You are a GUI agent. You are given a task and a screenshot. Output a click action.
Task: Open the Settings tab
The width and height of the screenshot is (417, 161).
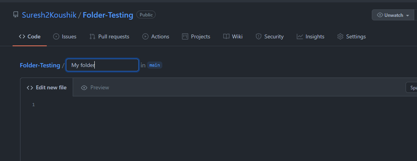pyautogui.click(x=352, y=36)
